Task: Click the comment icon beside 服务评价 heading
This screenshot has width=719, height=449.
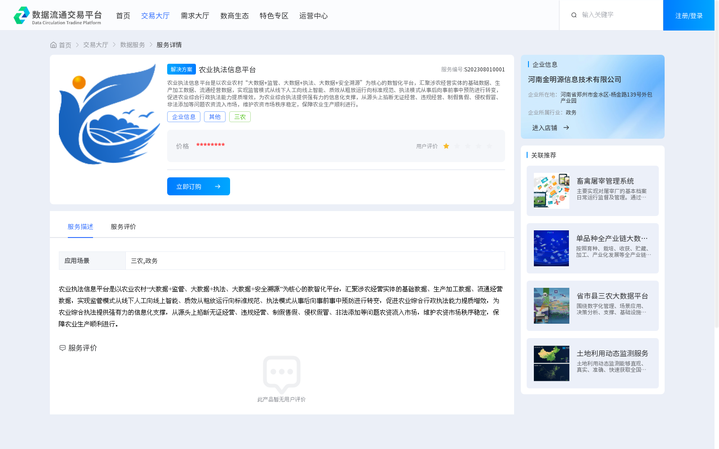Action: [x=62, y=348]
